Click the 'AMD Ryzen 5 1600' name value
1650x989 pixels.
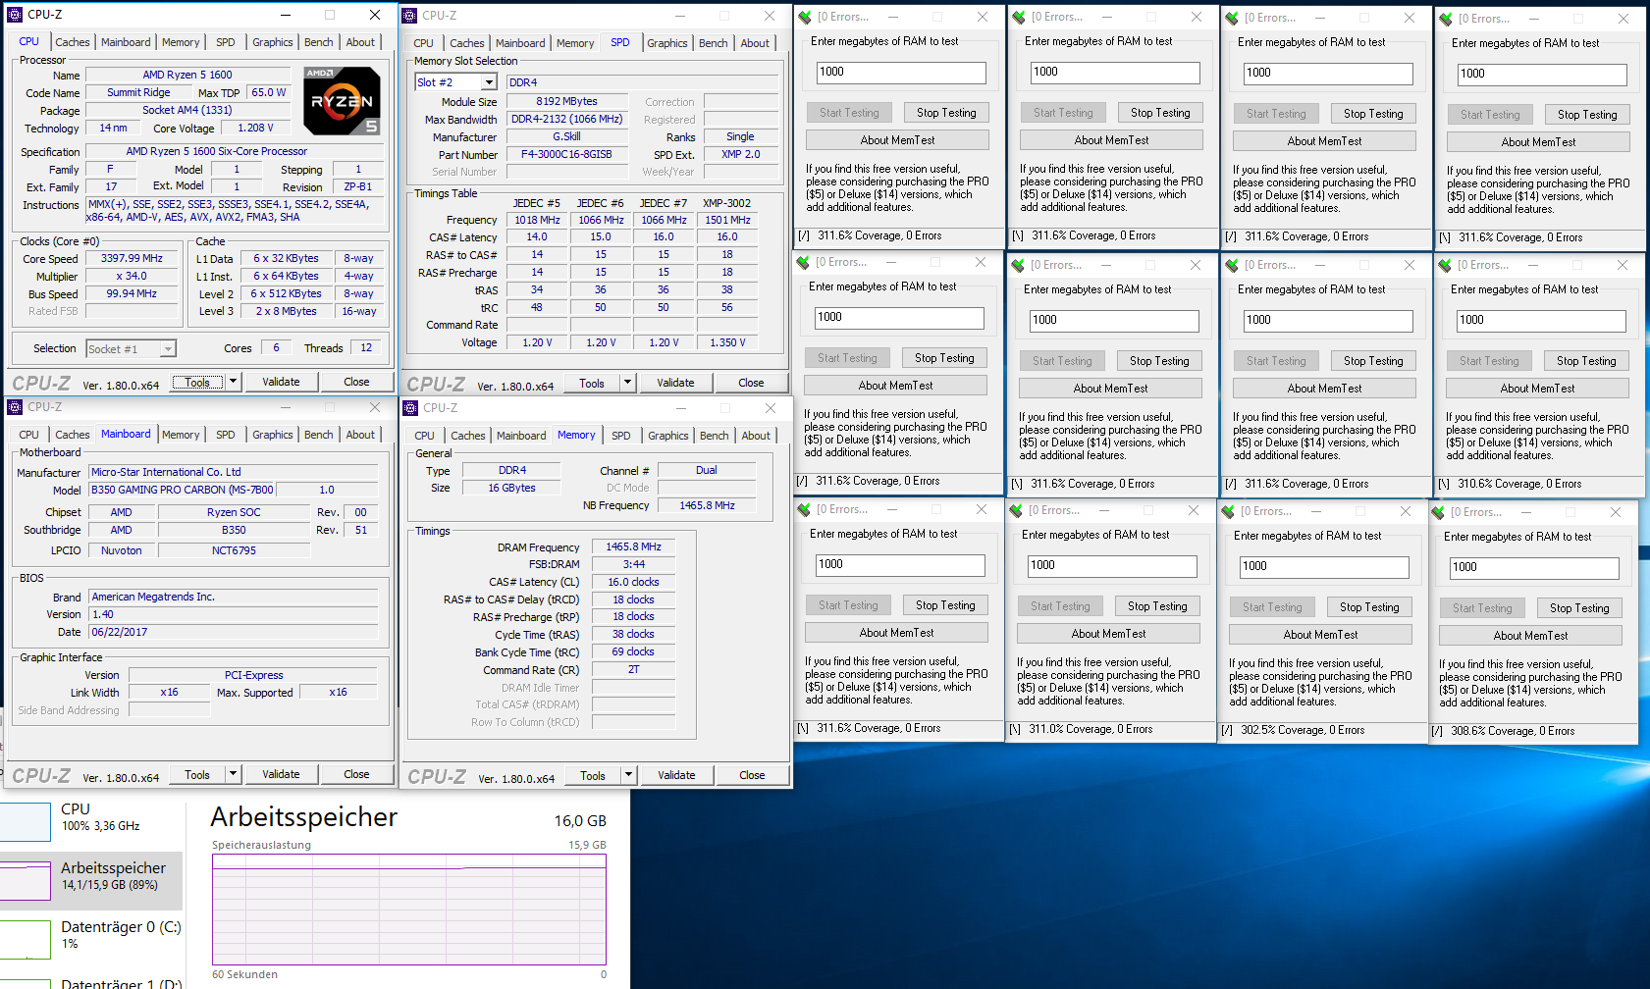pos(187,75)
